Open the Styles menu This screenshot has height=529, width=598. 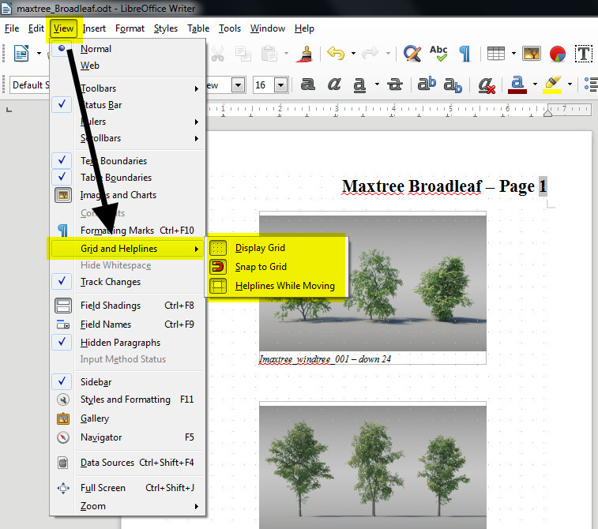point(166,28)
